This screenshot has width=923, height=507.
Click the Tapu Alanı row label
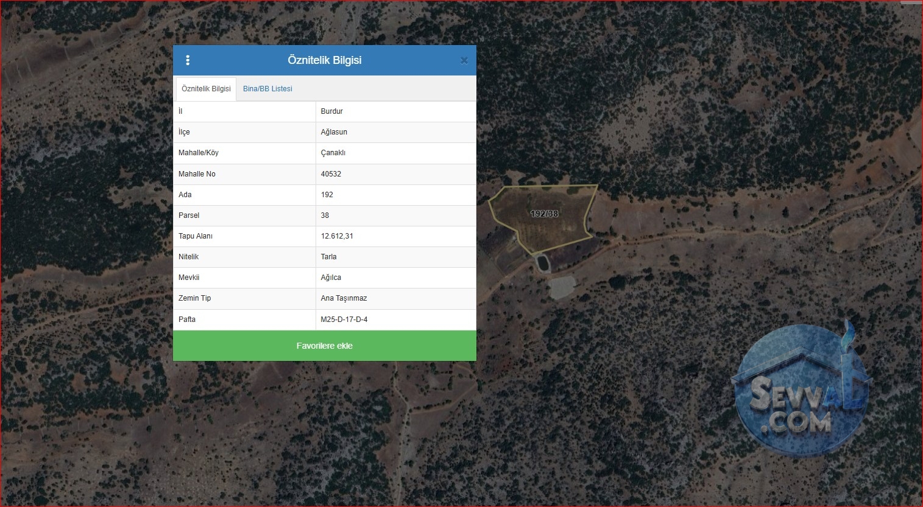[x=196, y=236]
